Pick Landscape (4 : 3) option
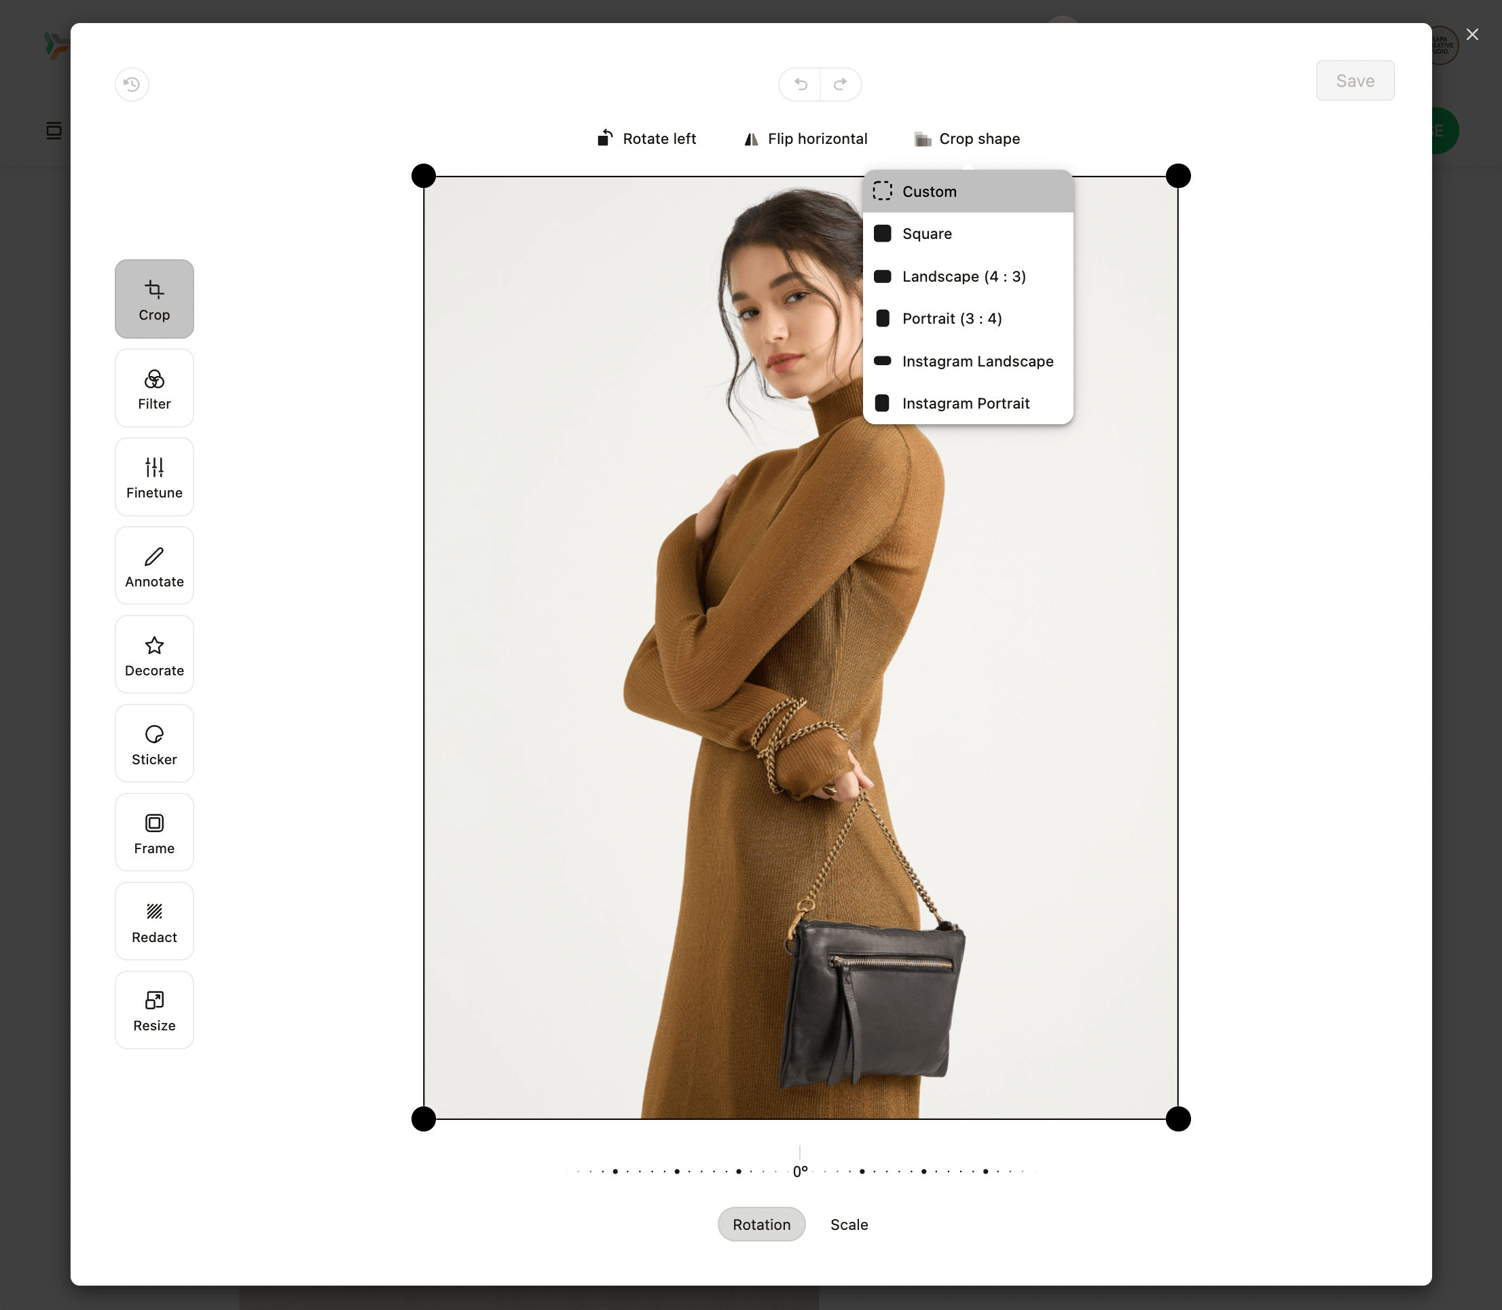The image size is (1502, 1310). click(963, 276)
